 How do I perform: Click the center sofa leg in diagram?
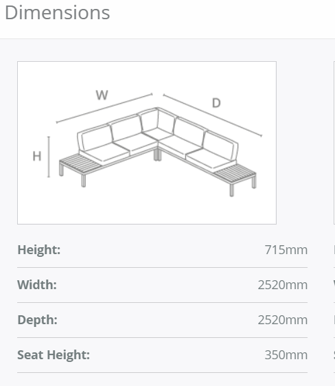(158, 155)
